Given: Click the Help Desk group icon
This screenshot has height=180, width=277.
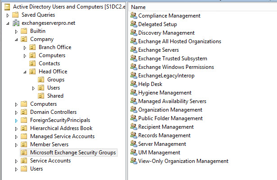Looking at the screenshot, I should point(134,84).
